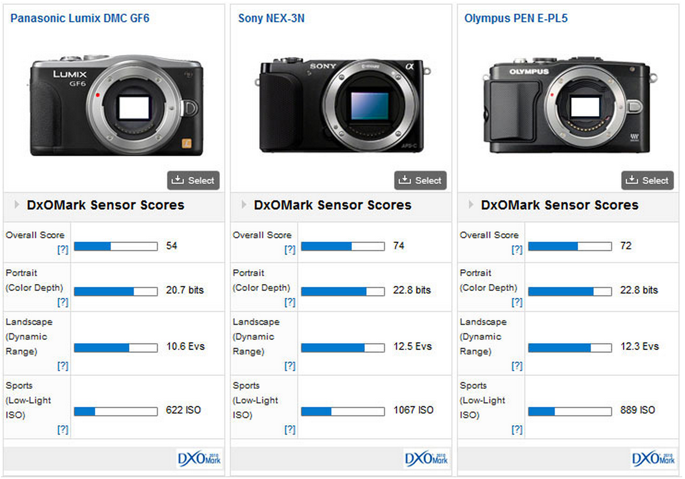Open Overall Score help for Panasonic GF6

(63, 250)
